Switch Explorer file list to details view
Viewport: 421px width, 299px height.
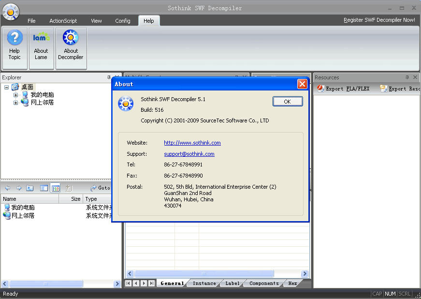coord(55,188)
